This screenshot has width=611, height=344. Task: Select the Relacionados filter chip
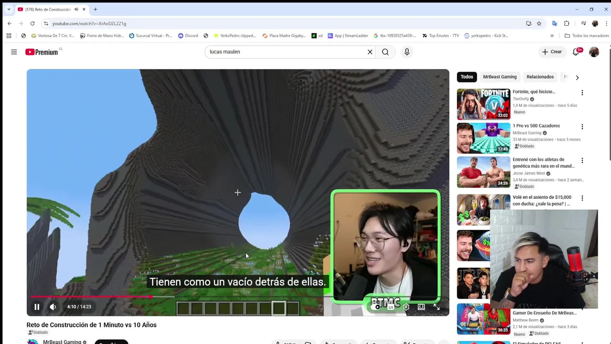[540, 77]
